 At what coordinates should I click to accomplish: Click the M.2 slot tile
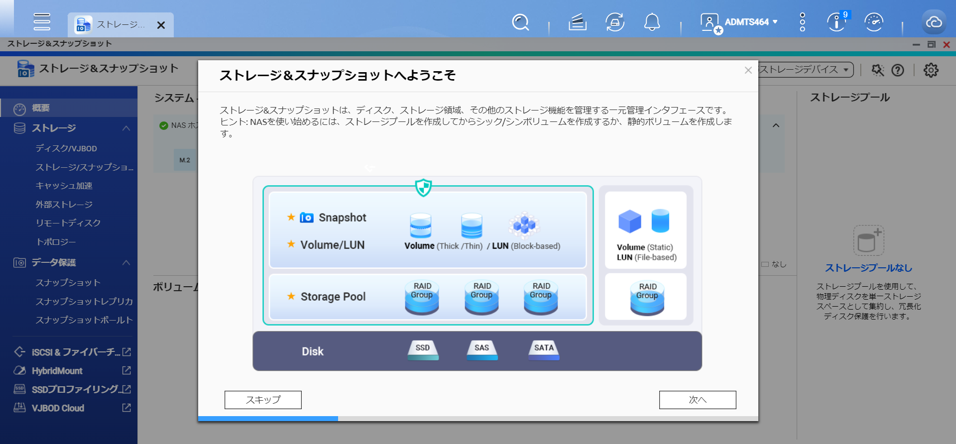click(185, 160)
